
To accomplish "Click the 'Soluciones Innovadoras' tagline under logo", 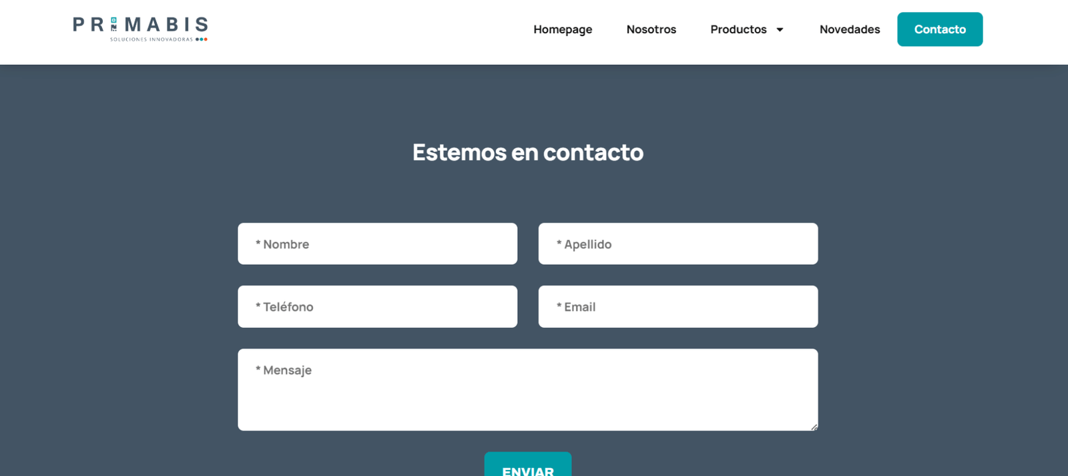I will (x=151, y=39).
